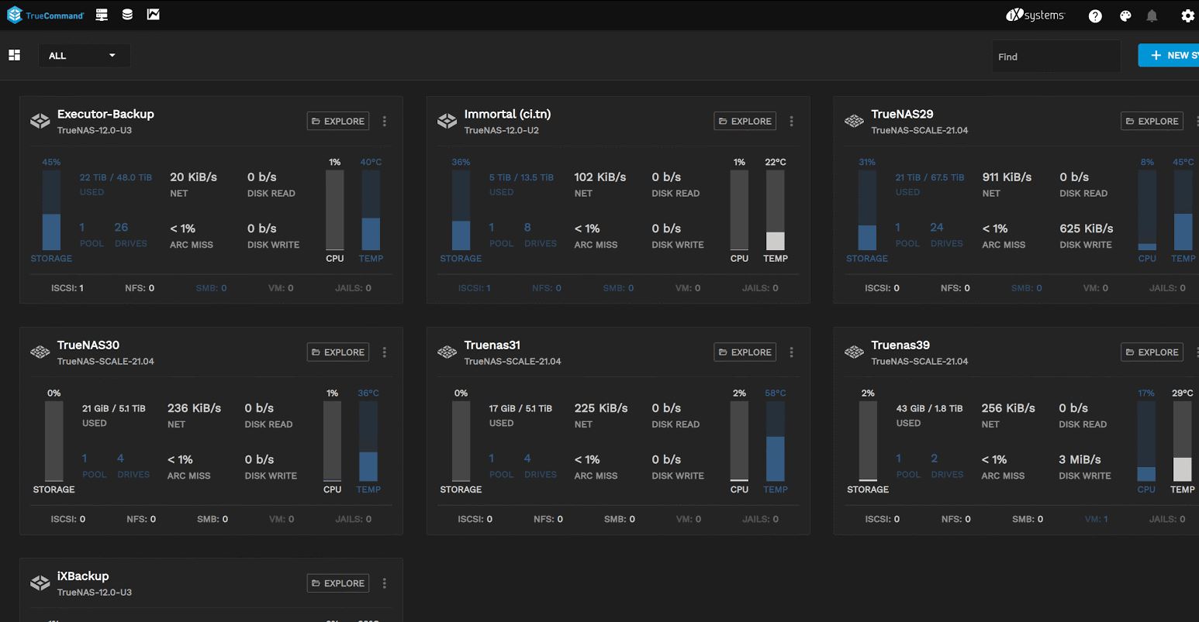Click the Truenas39 system icon
The image size is (1199, 622).
(854, 352)
